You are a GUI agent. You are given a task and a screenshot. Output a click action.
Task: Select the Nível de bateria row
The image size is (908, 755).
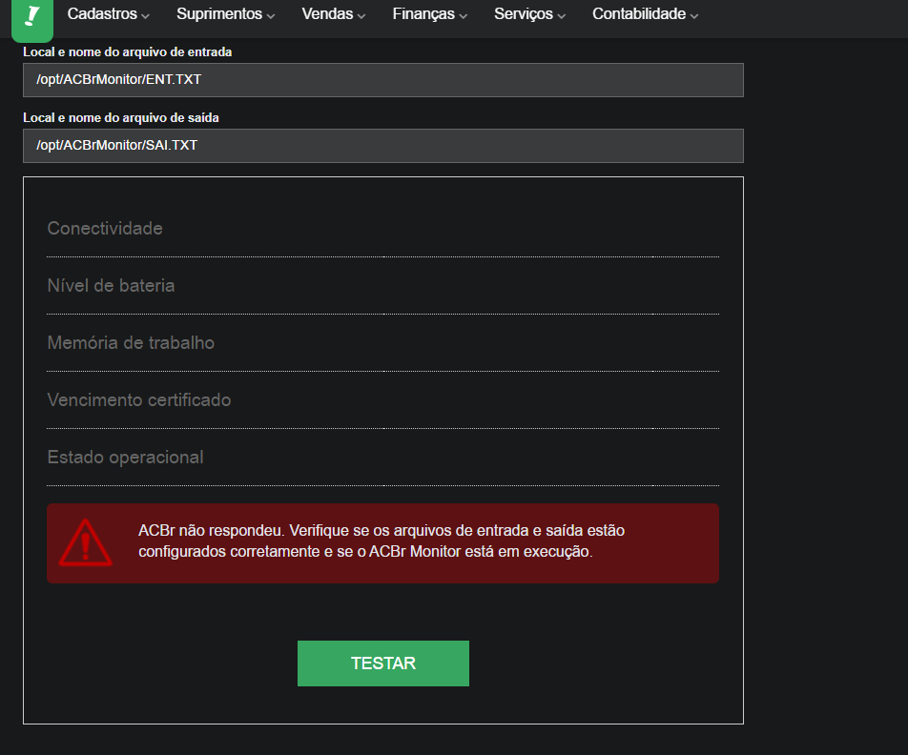tap(382, 286)
